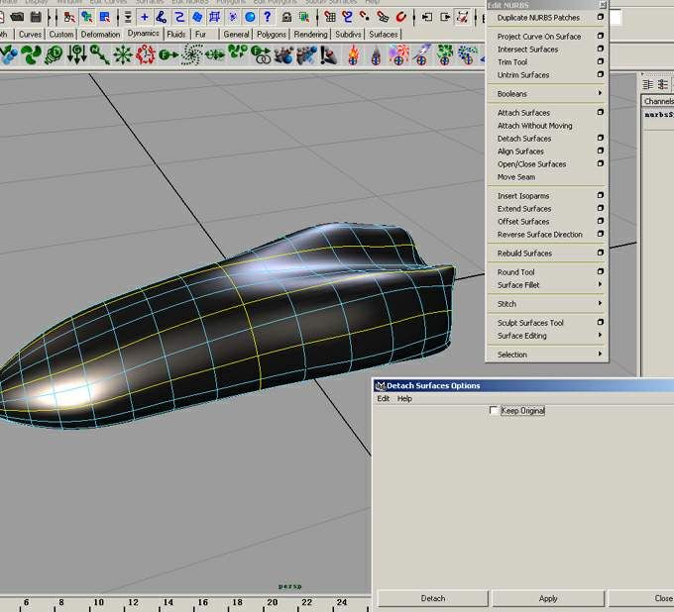Image resolution: width=674 pixels, height=612 pixels.
Task: Show outputs from the selected object icon
Action: [x=445, y=17]
